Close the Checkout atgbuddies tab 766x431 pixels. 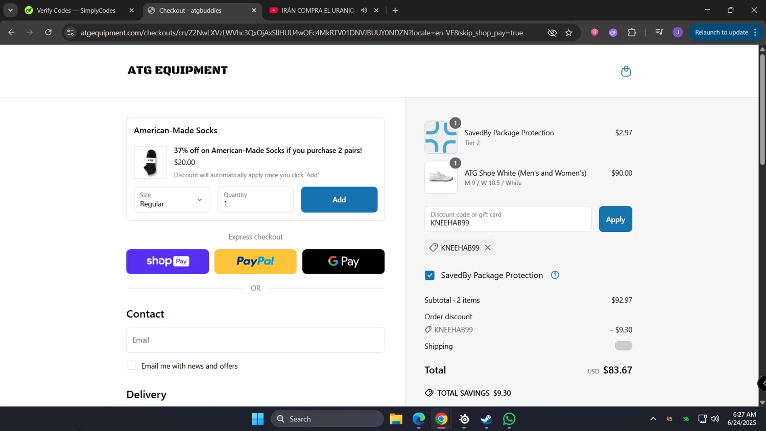[x=254, y=10]
